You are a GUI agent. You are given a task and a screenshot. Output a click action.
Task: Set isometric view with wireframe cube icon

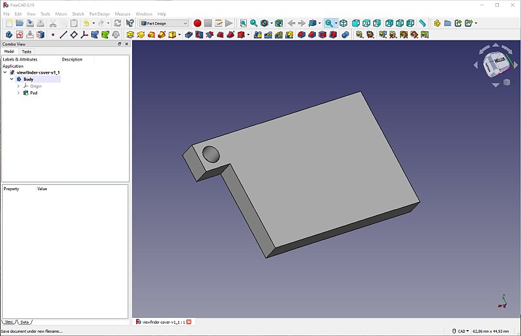click(344, 23)
